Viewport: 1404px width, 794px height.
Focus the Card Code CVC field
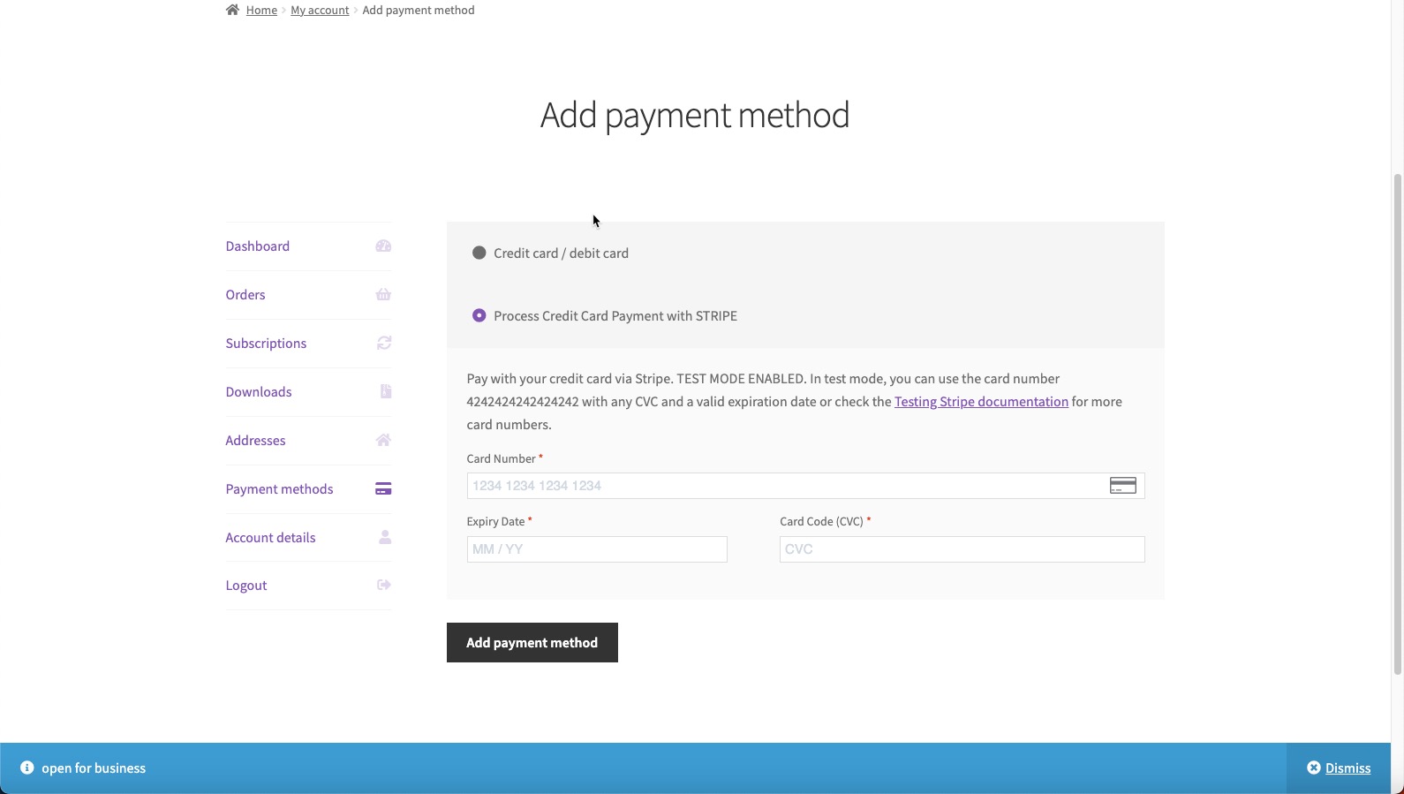pyautogui.click(x=962, y=549)
